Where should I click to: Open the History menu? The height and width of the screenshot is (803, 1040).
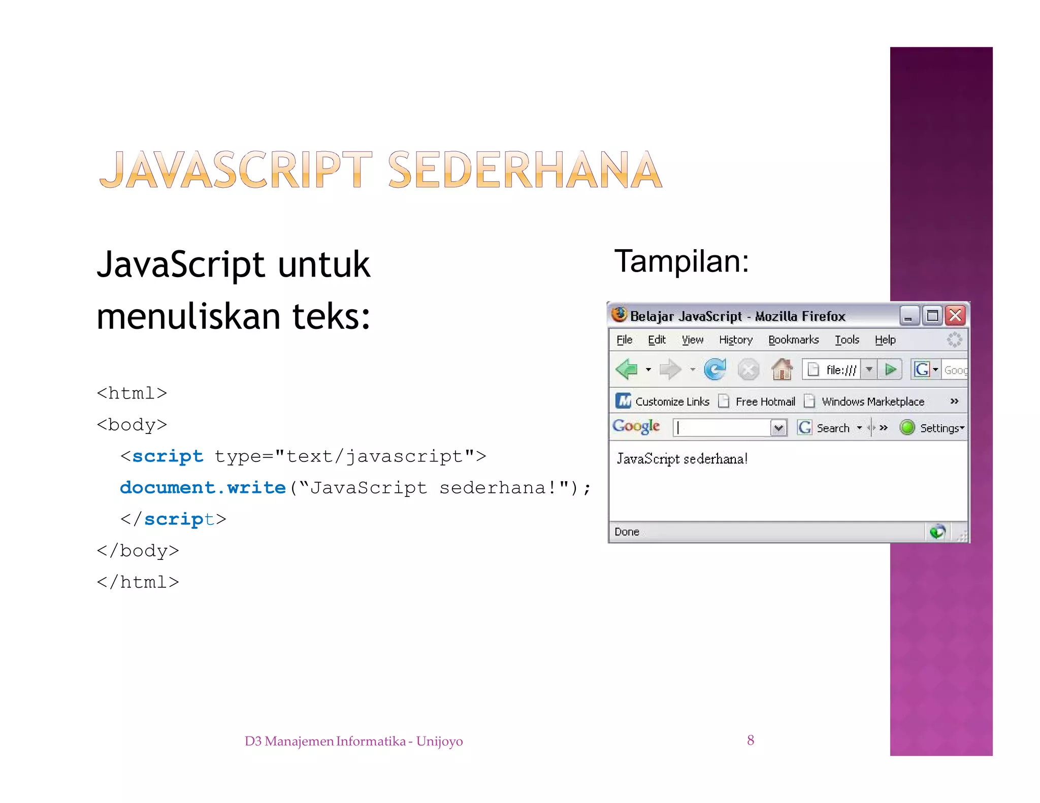(735, 340)
